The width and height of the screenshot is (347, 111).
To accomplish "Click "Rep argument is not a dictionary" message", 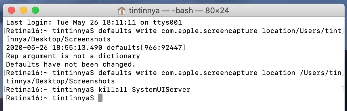I will pos(73,56).
